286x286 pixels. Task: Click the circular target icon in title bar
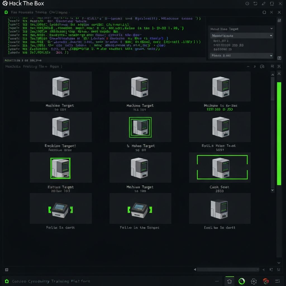pos(247,4)
